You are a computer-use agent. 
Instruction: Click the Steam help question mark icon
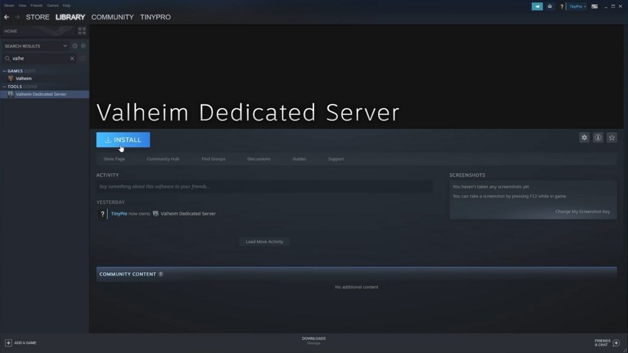click(562, 6)
